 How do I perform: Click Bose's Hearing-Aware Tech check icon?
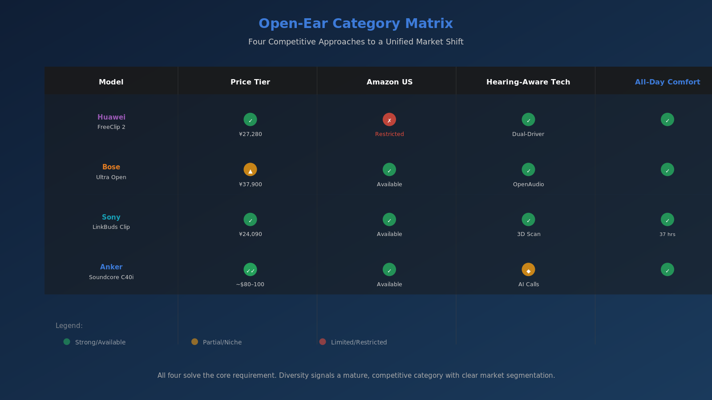[528, 169]
